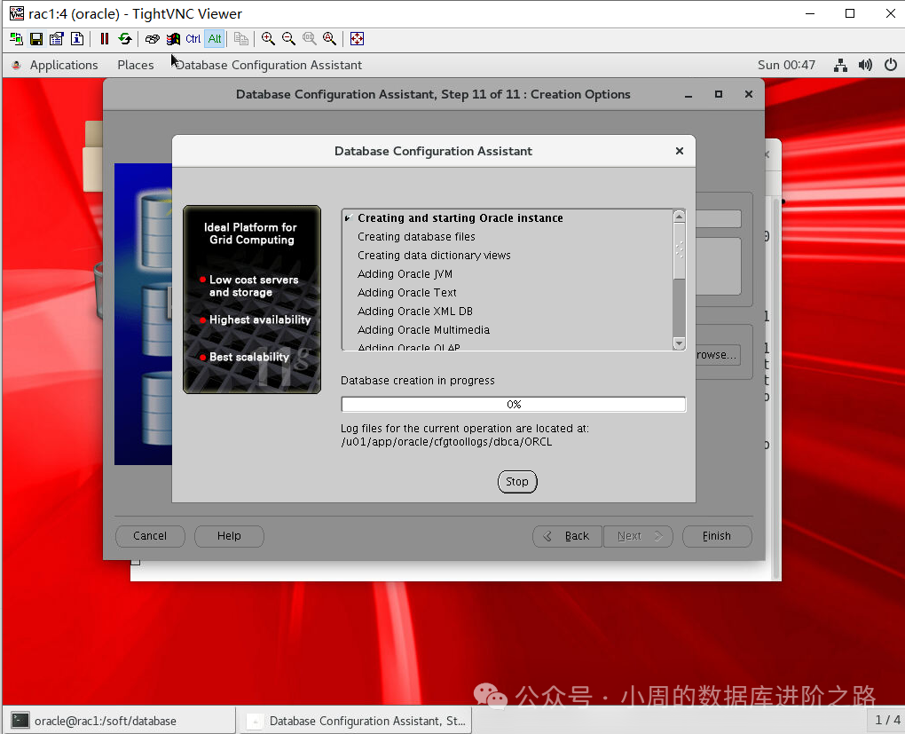Click the Send Ctrl+Esc flag icon
This screenshot has width=905, height=734.
173,39
